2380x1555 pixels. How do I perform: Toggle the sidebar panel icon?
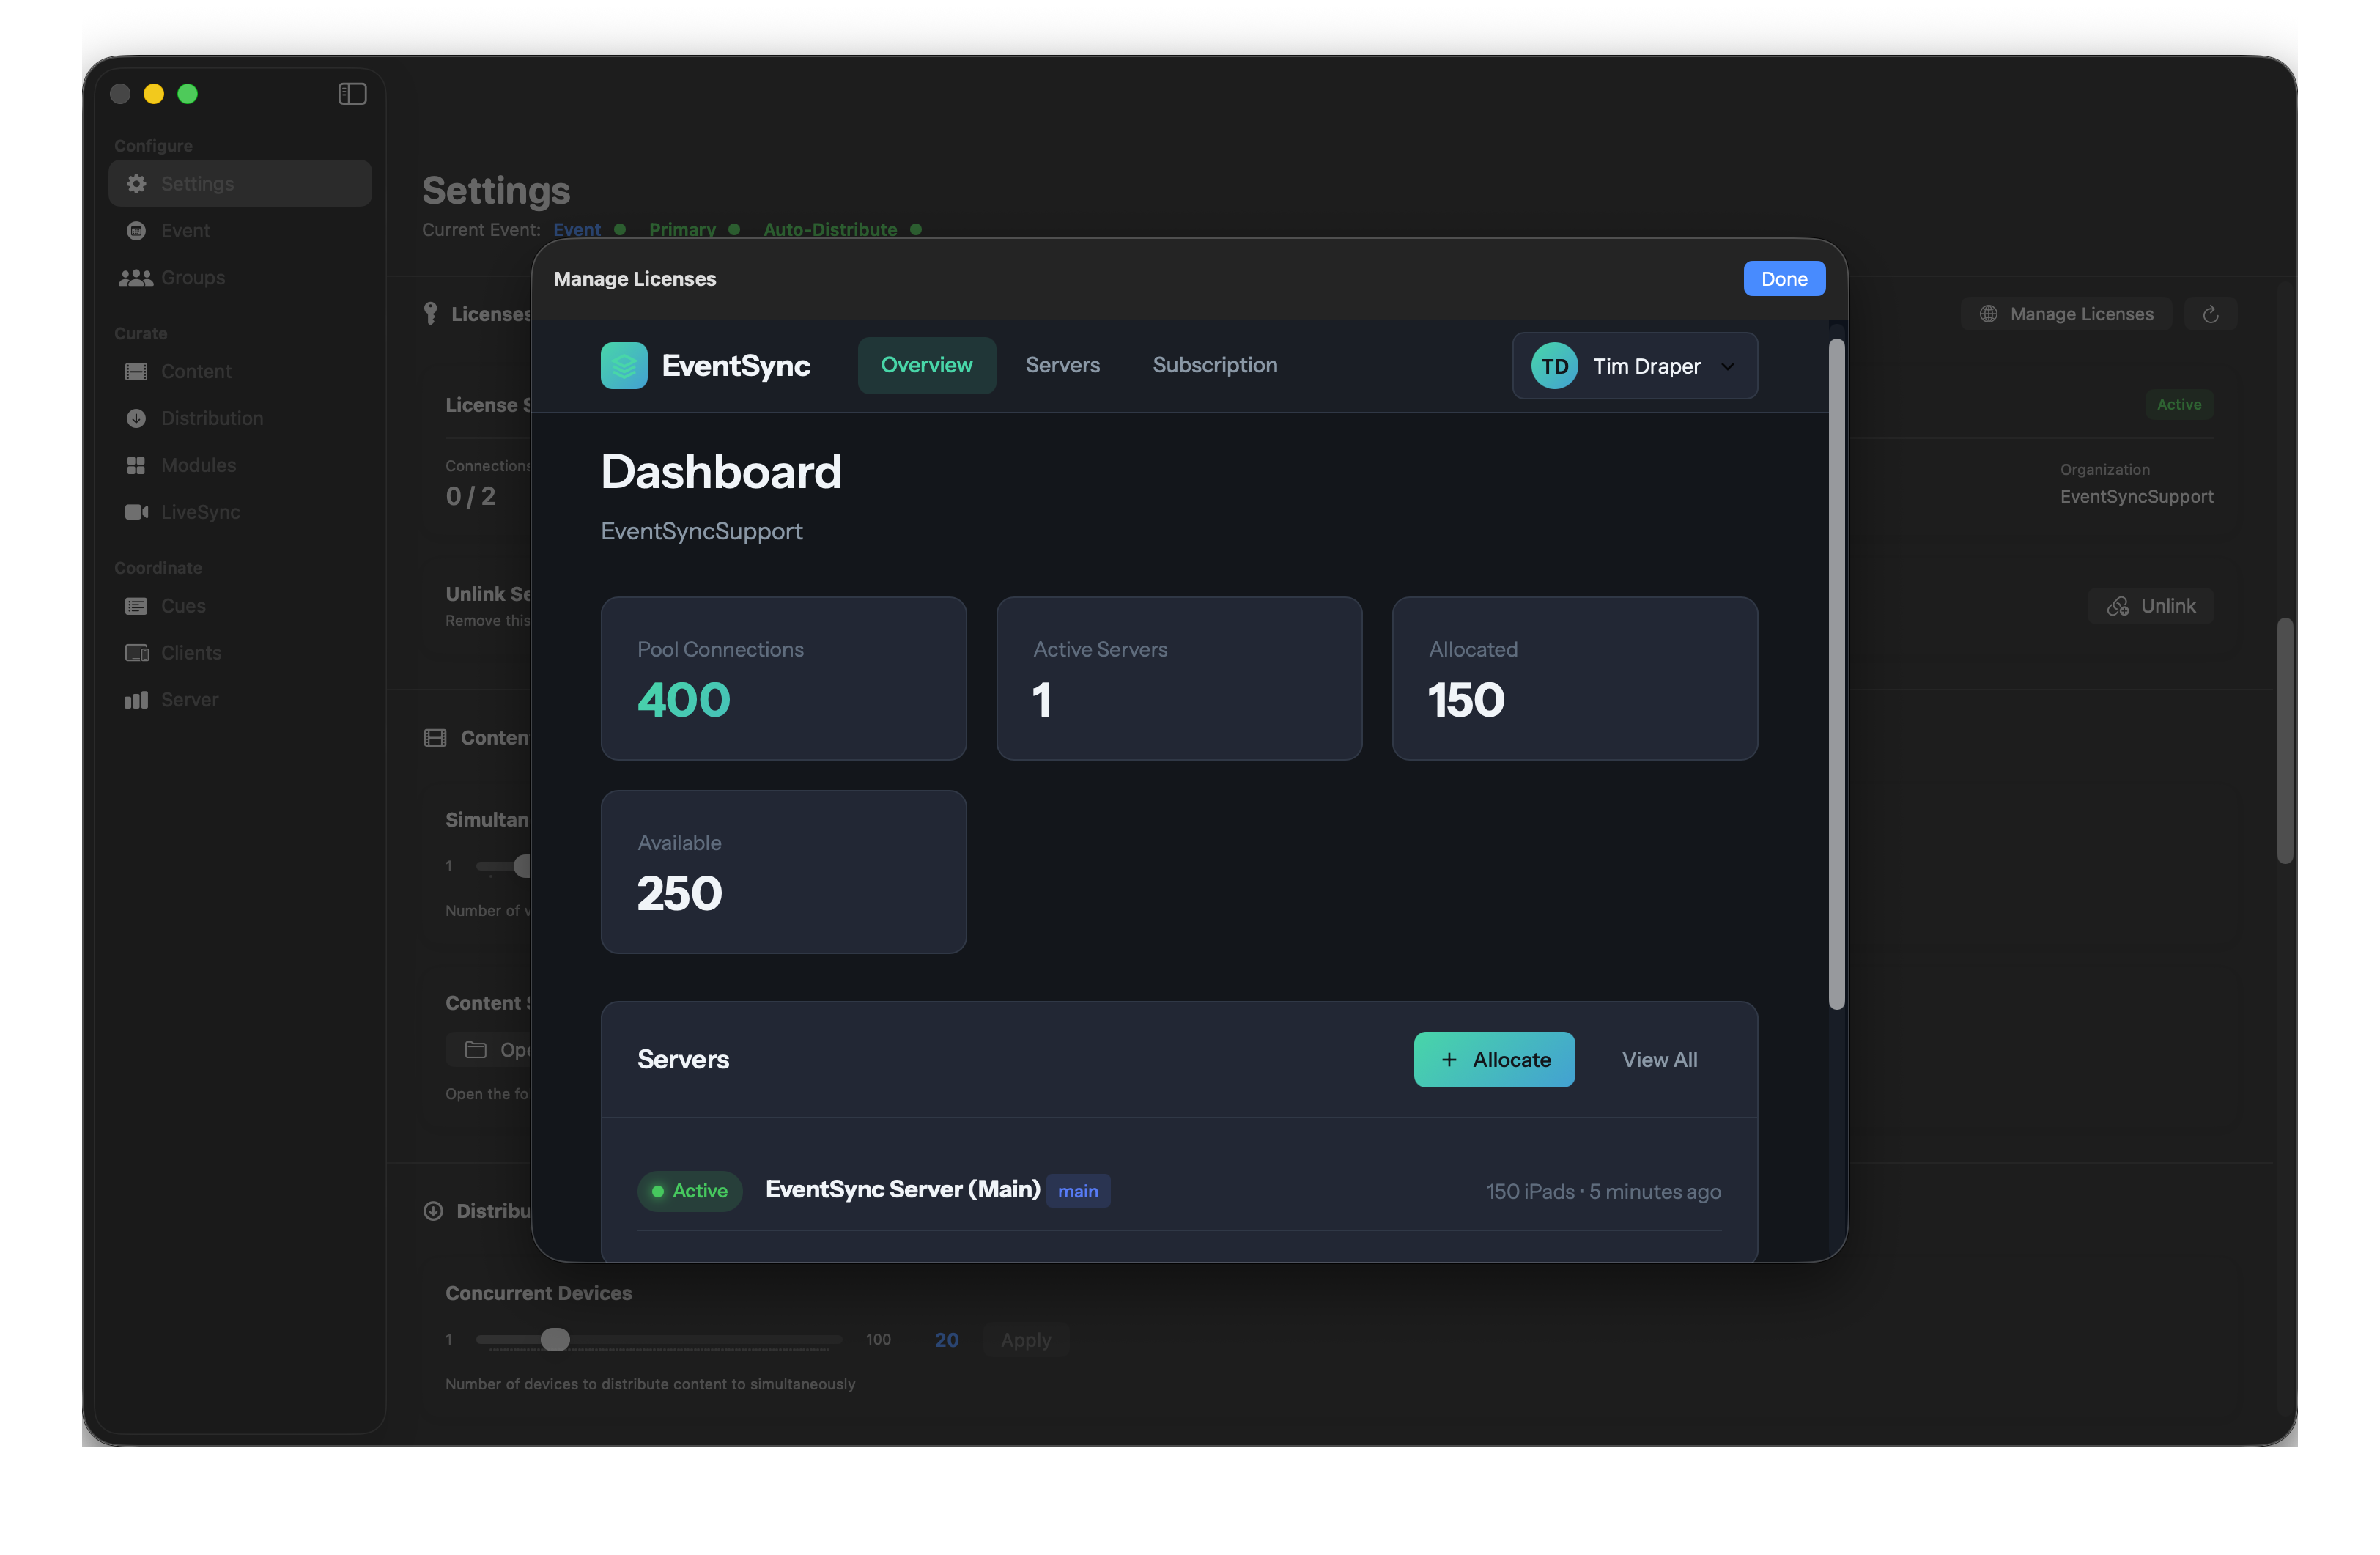(352, 94)
